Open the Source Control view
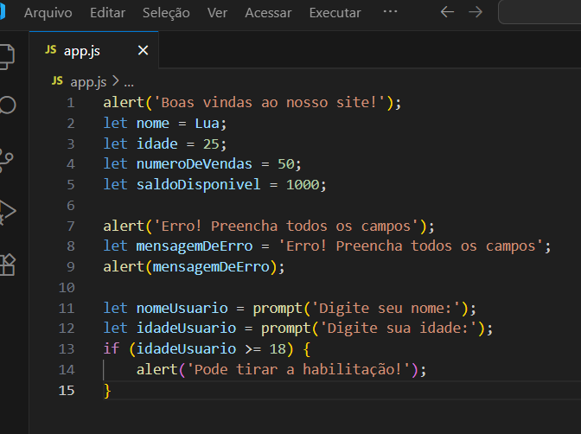This screenshot has width=581, height=434. pyautogui.click(x=6, y=161)
